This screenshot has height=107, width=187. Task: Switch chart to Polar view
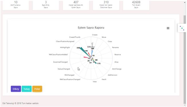37,89
